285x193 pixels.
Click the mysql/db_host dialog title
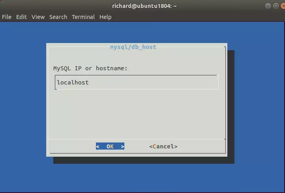(133, 47)
